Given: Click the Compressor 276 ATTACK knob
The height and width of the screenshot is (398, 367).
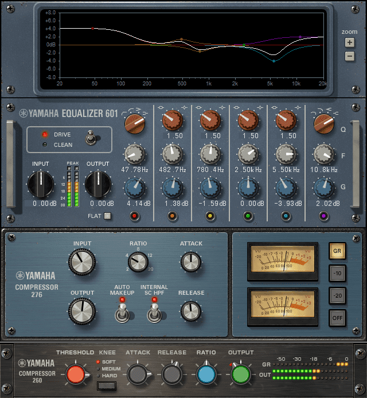Looking at the screenshot, I should click(x=191, y=262).
